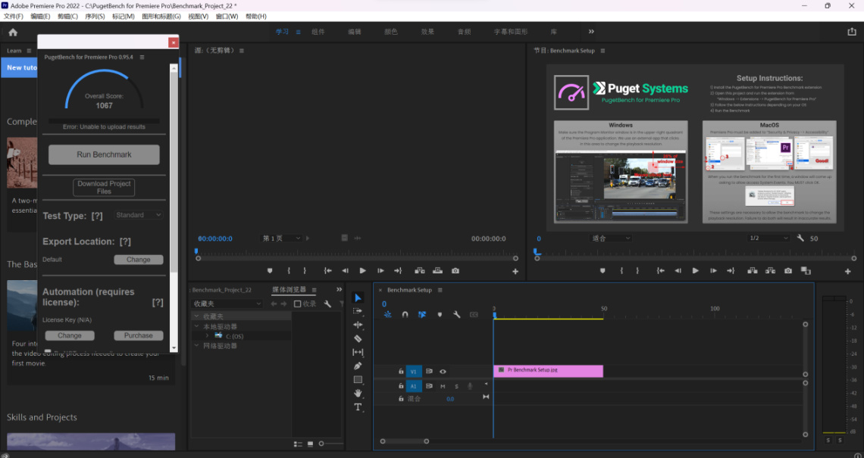864x458 pixels.
Task: Select the Type tool
Action: (358, 407)
